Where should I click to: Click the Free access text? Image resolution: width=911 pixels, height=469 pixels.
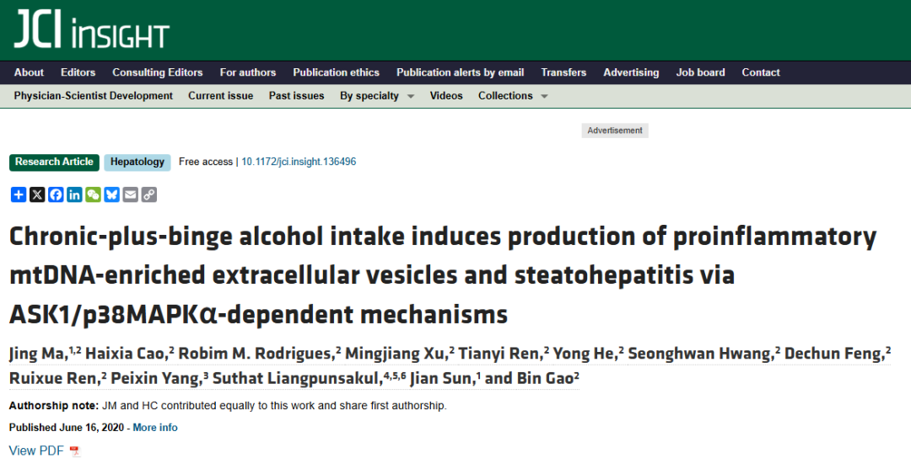tap(206, 162)
